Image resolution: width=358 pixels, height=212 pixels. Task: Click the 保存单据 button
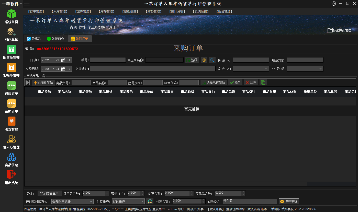[289, 201]
